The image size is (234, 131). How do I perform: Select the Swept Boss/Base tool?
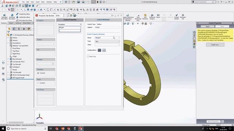coord(23,14)
